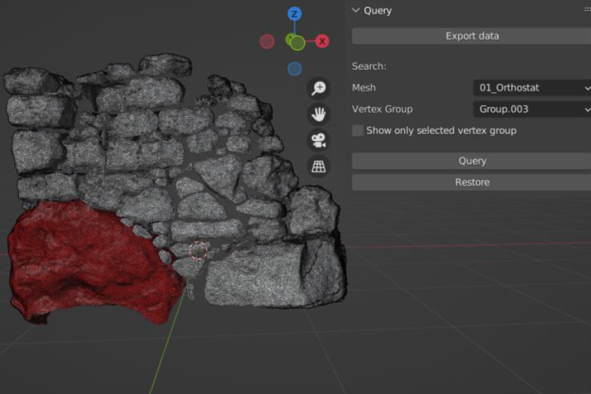Click the Restore button
The image size is (591, 394).
point(472,182)
